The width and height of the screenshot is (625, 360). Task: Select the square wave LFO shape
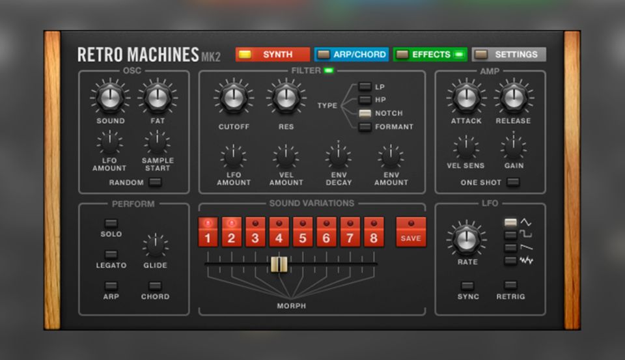510,235
